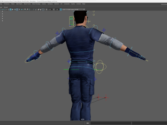Screen dimensions: 167x125
Task: Open the Surfaces menu
Action: pyautogui.click(x=50, y=4)
